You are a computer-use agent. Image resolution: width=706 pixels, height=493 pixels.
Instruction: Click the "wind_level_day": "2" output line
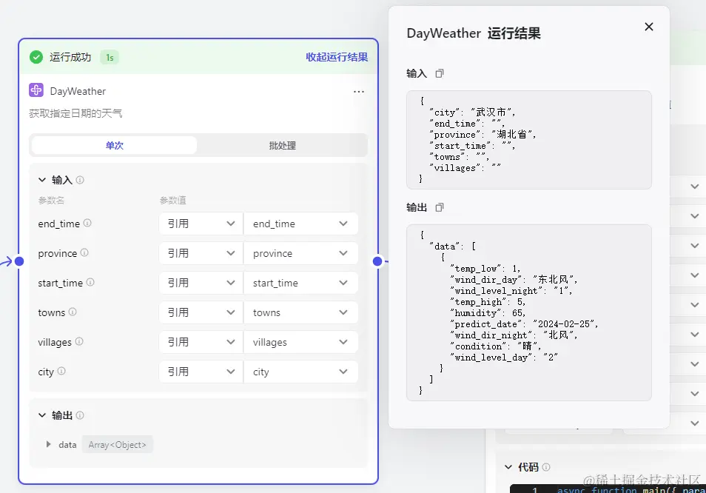(504, 357)
